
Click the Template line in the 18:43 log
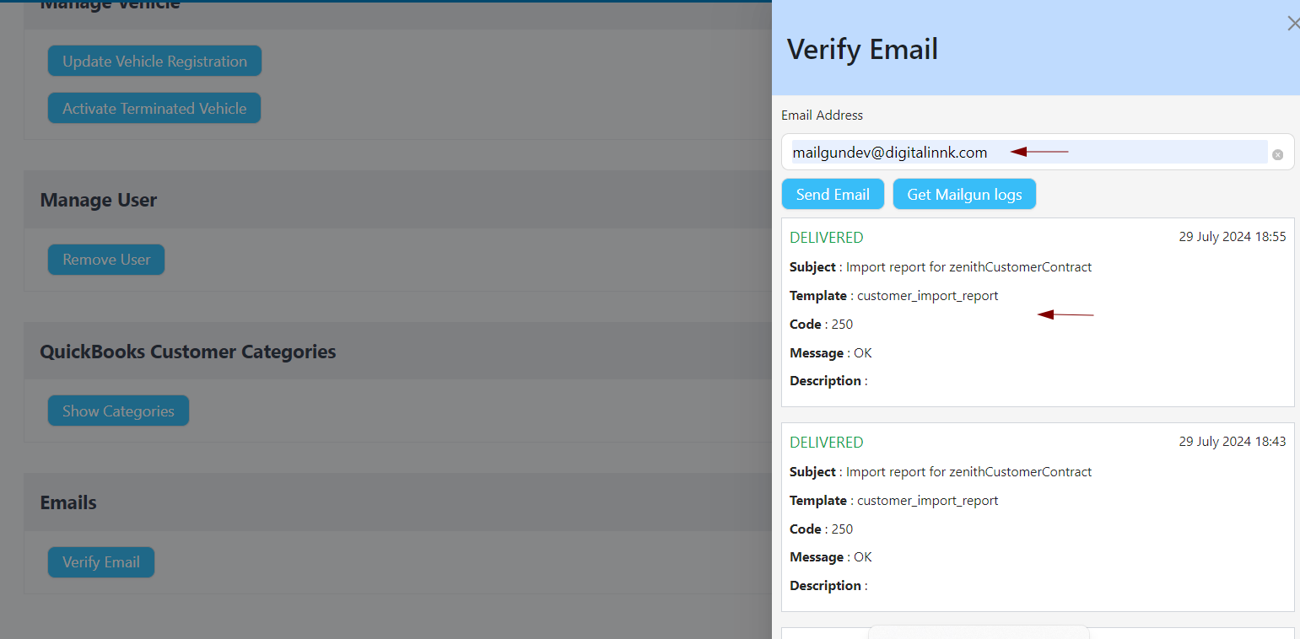pos(893,501)
